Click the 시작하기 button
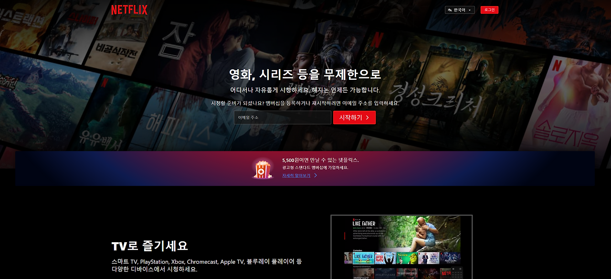This screenshot has width=611, height=279. [x=354, y=118]
